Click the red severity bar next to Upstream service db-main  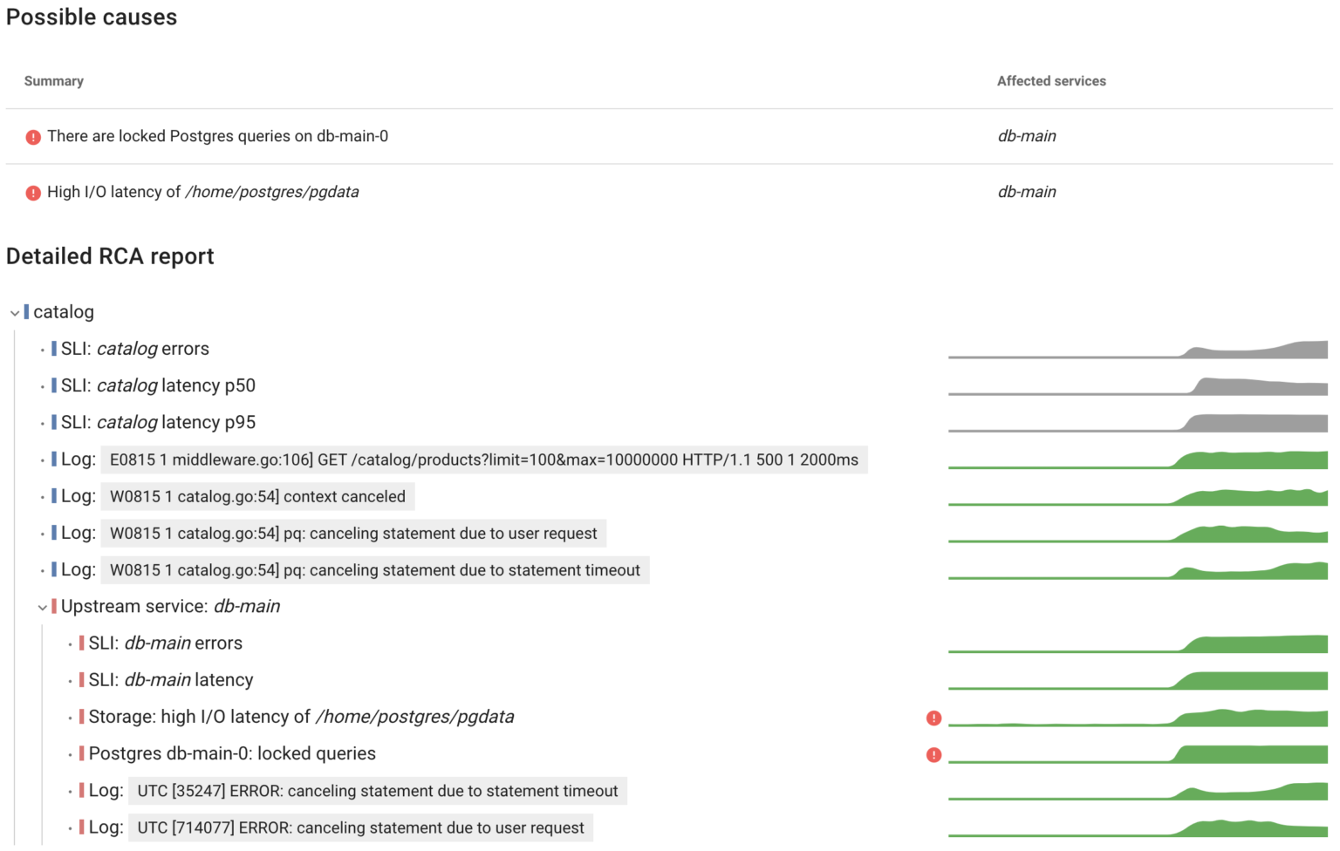coord(54,606)
